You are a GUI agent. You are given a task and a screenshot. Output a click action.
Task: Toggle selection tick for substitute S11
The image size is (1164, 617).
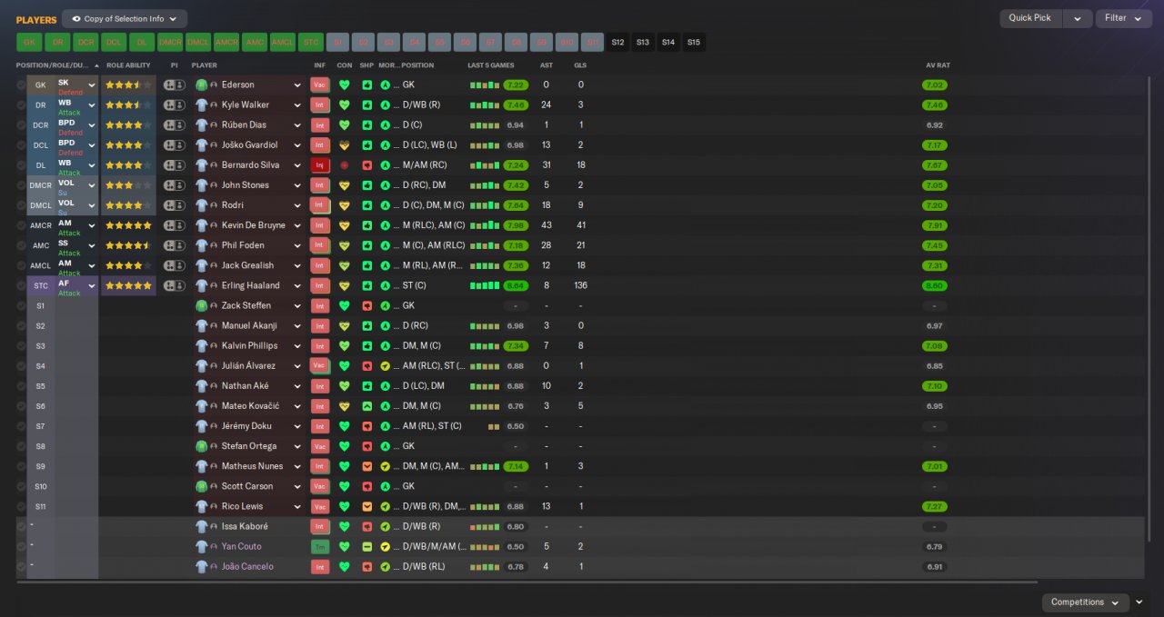point(21,506)
